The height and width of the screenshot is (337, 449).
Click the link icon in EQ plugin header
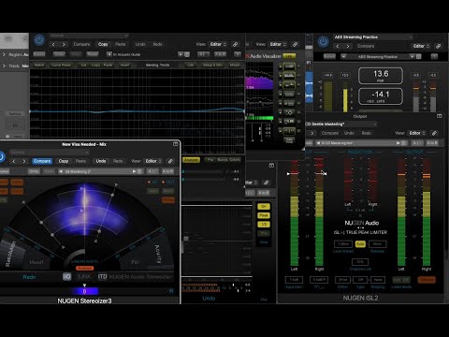[236, 44]
